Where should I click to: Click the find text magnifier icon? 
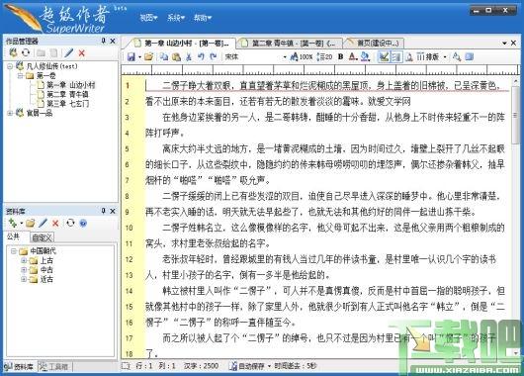[456, 56]
